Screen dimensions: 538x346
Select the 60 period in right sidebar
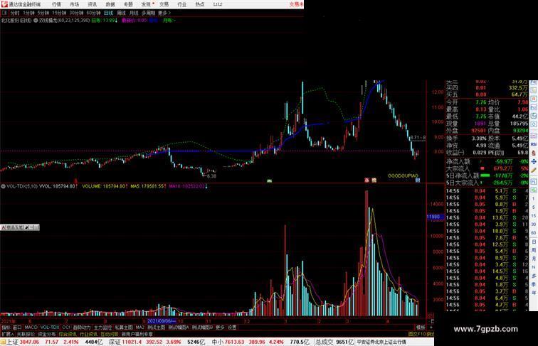pos(534,233)
